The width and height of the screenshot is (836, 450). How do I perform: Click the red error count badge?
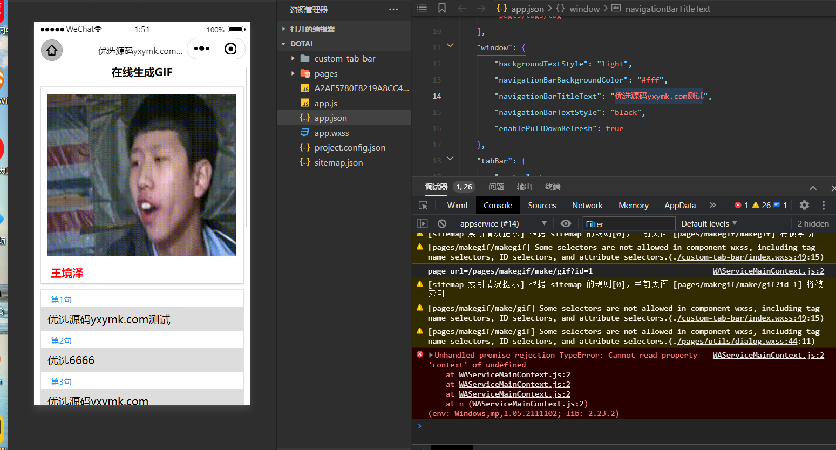coord(742,205)
